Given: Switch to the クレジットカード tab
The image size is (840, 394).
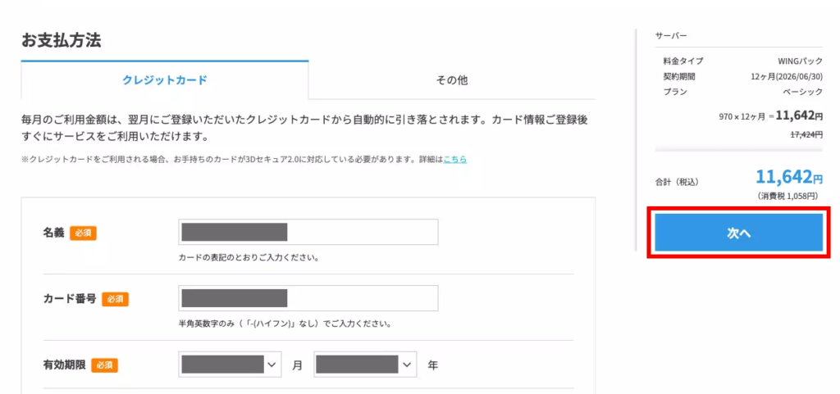Looking at the screenshot, I should (165, 80).
